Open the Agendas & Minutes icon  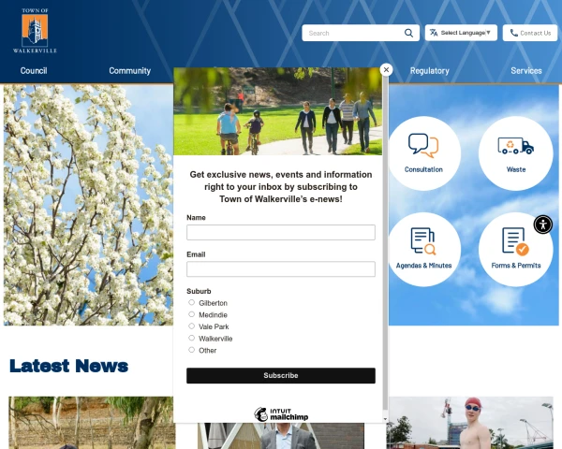(x=423, y=241)
